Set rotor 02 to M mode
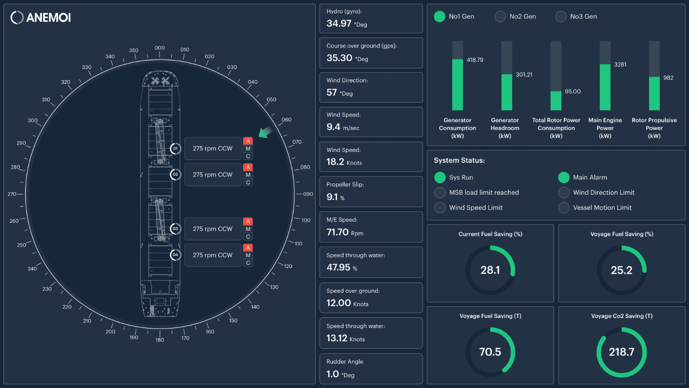Screen dimensions: 689x388 tap(248, 175)
